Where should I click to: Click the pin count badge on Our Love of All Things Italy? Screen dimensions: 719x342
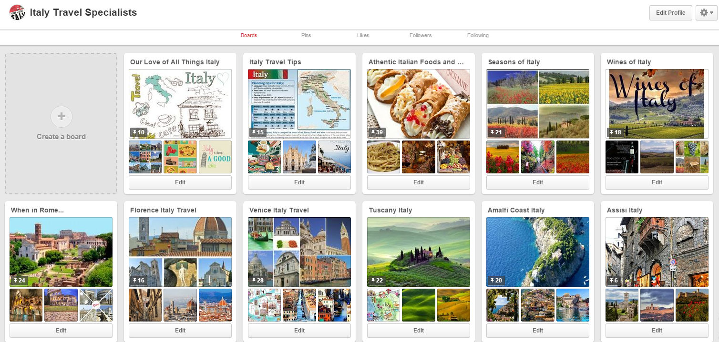pyautogui.click(x=138, y=132)
